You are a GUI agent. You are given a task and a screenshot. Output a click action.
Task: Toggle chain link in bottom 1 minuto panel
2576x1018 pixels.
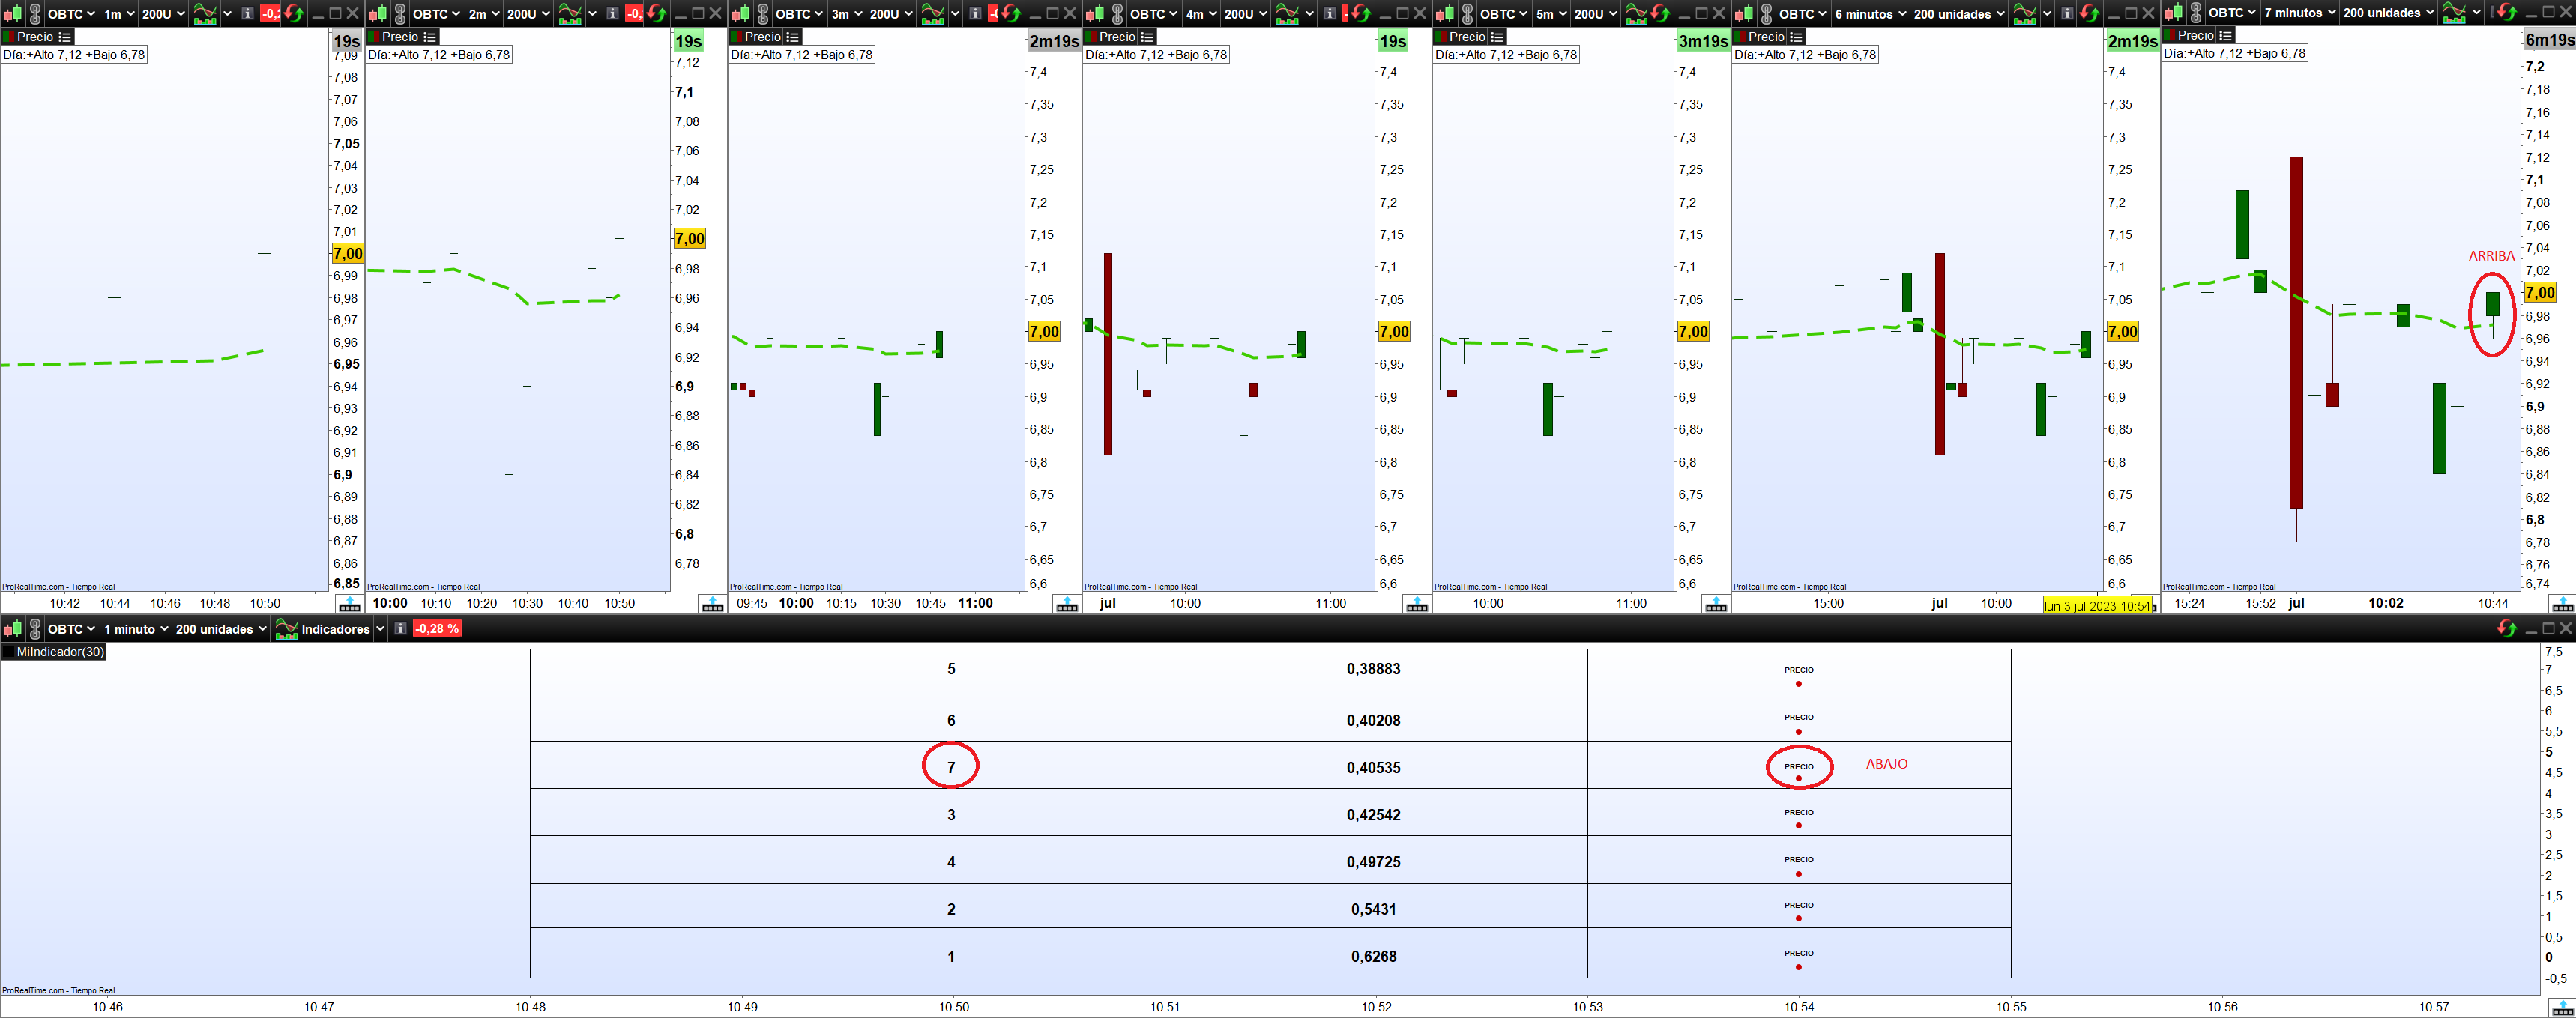(x=35, y=628)
